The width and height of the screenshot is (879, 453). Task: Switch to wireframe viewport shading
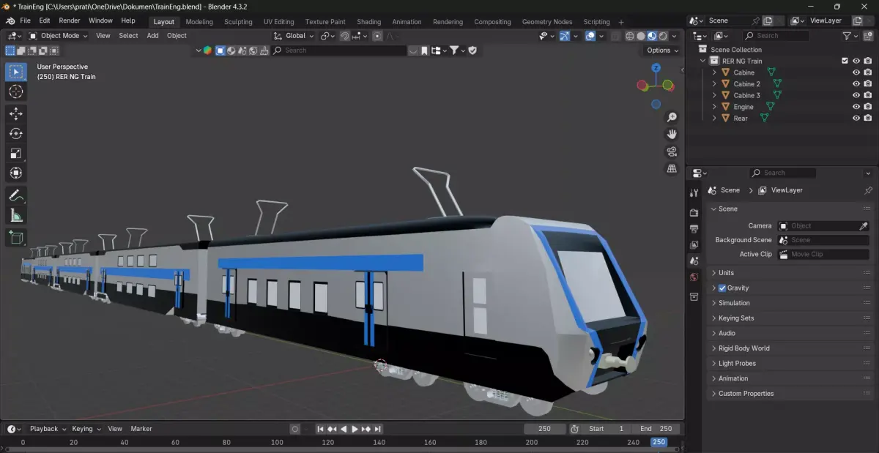(629, 35)
